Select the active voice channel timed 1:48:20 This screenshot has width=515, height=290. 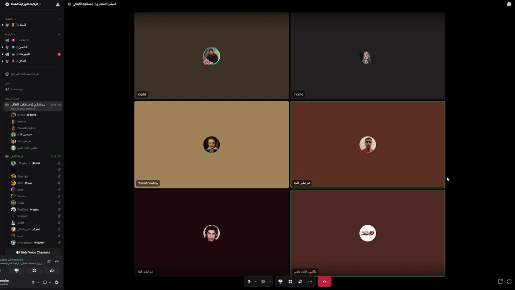32,105
